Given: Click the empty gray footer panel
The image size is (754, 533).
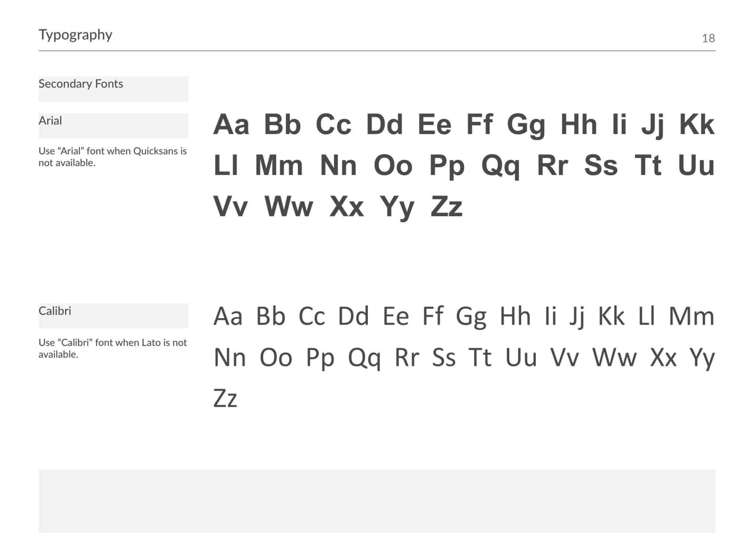Looking at the screenshot, I should 377,501.
